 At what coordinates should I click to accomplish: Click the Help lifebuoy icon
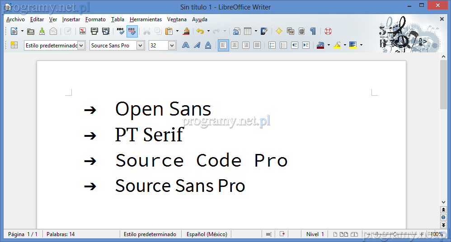click(x=328, y=31)
